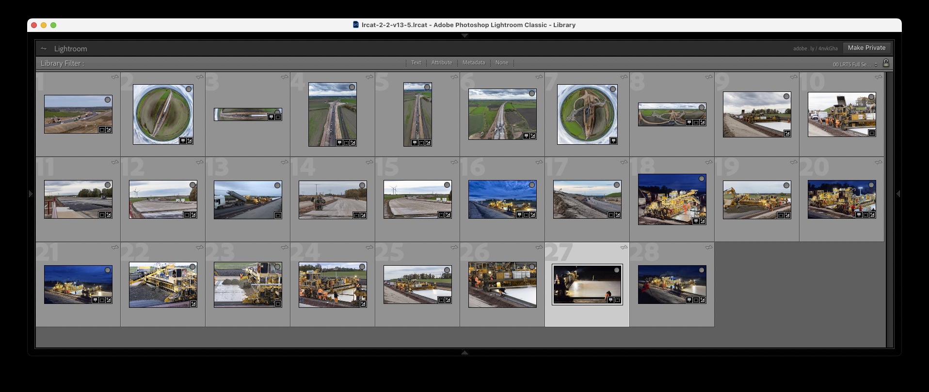Click the keyword badge on photo 18

(x=696, y=221)
